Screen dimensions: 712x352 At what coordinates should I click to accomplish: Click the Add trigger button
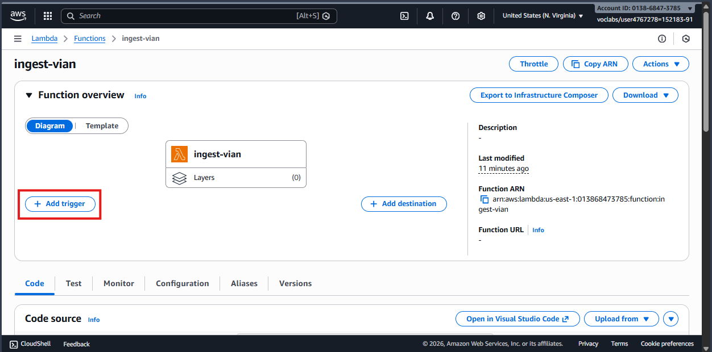tap(60, 204)
